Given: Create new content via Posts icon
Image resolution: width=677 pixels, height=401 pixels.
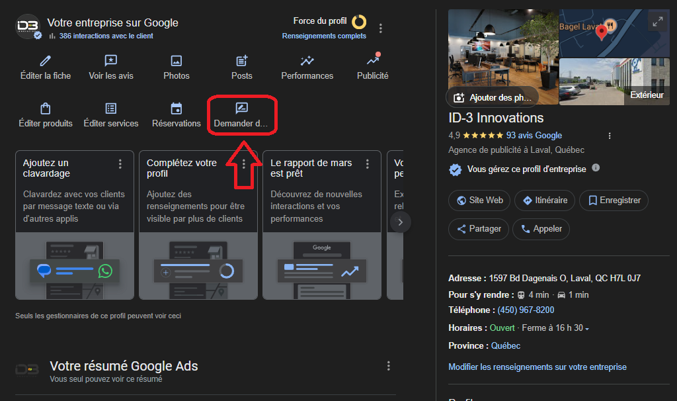Looking at the screenshot, I should [242, 62].
